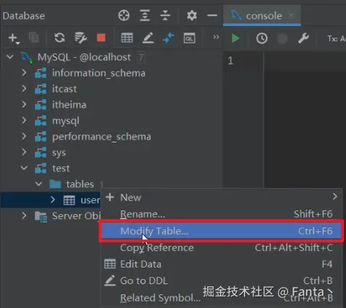This screenshot has width=346, height=308.
Task: Select the information_schema row
Action: click(x=111, y=73)
